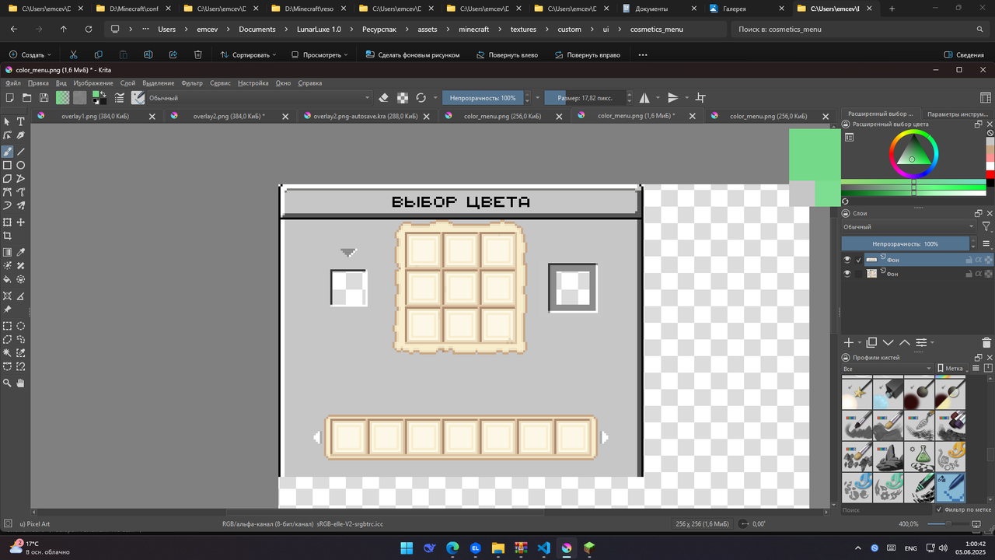The width and height of the screenshot is (995, 560).
Task: Delete the selected layer with trash icon
Action: pos(986,342)
